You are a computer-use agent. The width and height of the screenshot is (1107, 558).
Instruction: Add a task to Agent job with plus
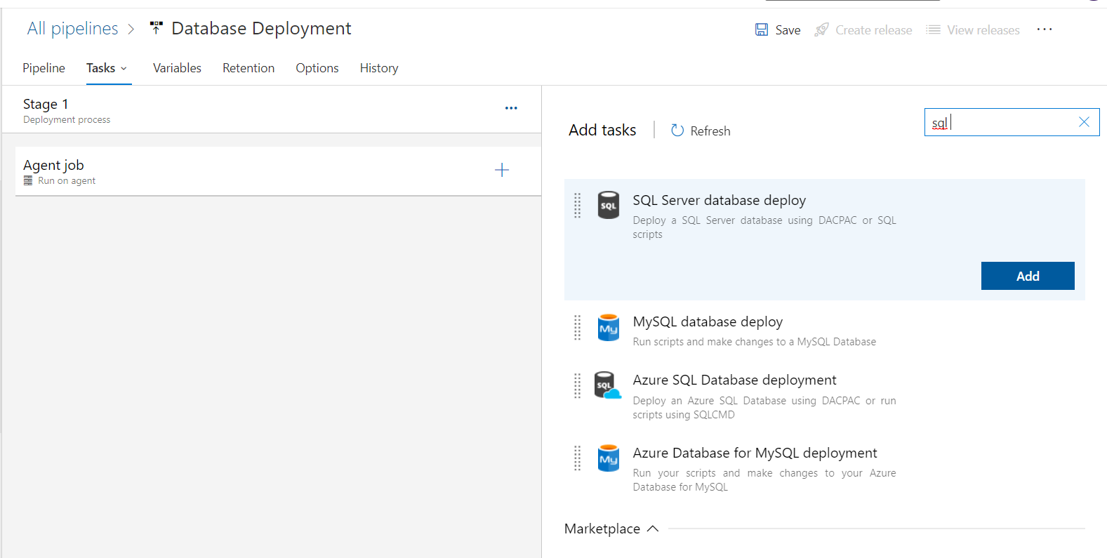pyautogui.click(x=502, y=170)
